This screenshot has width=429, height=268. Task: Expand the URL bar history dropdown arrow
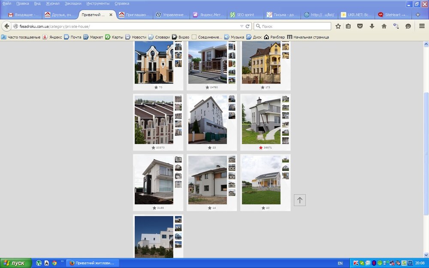tap(242, 26)
